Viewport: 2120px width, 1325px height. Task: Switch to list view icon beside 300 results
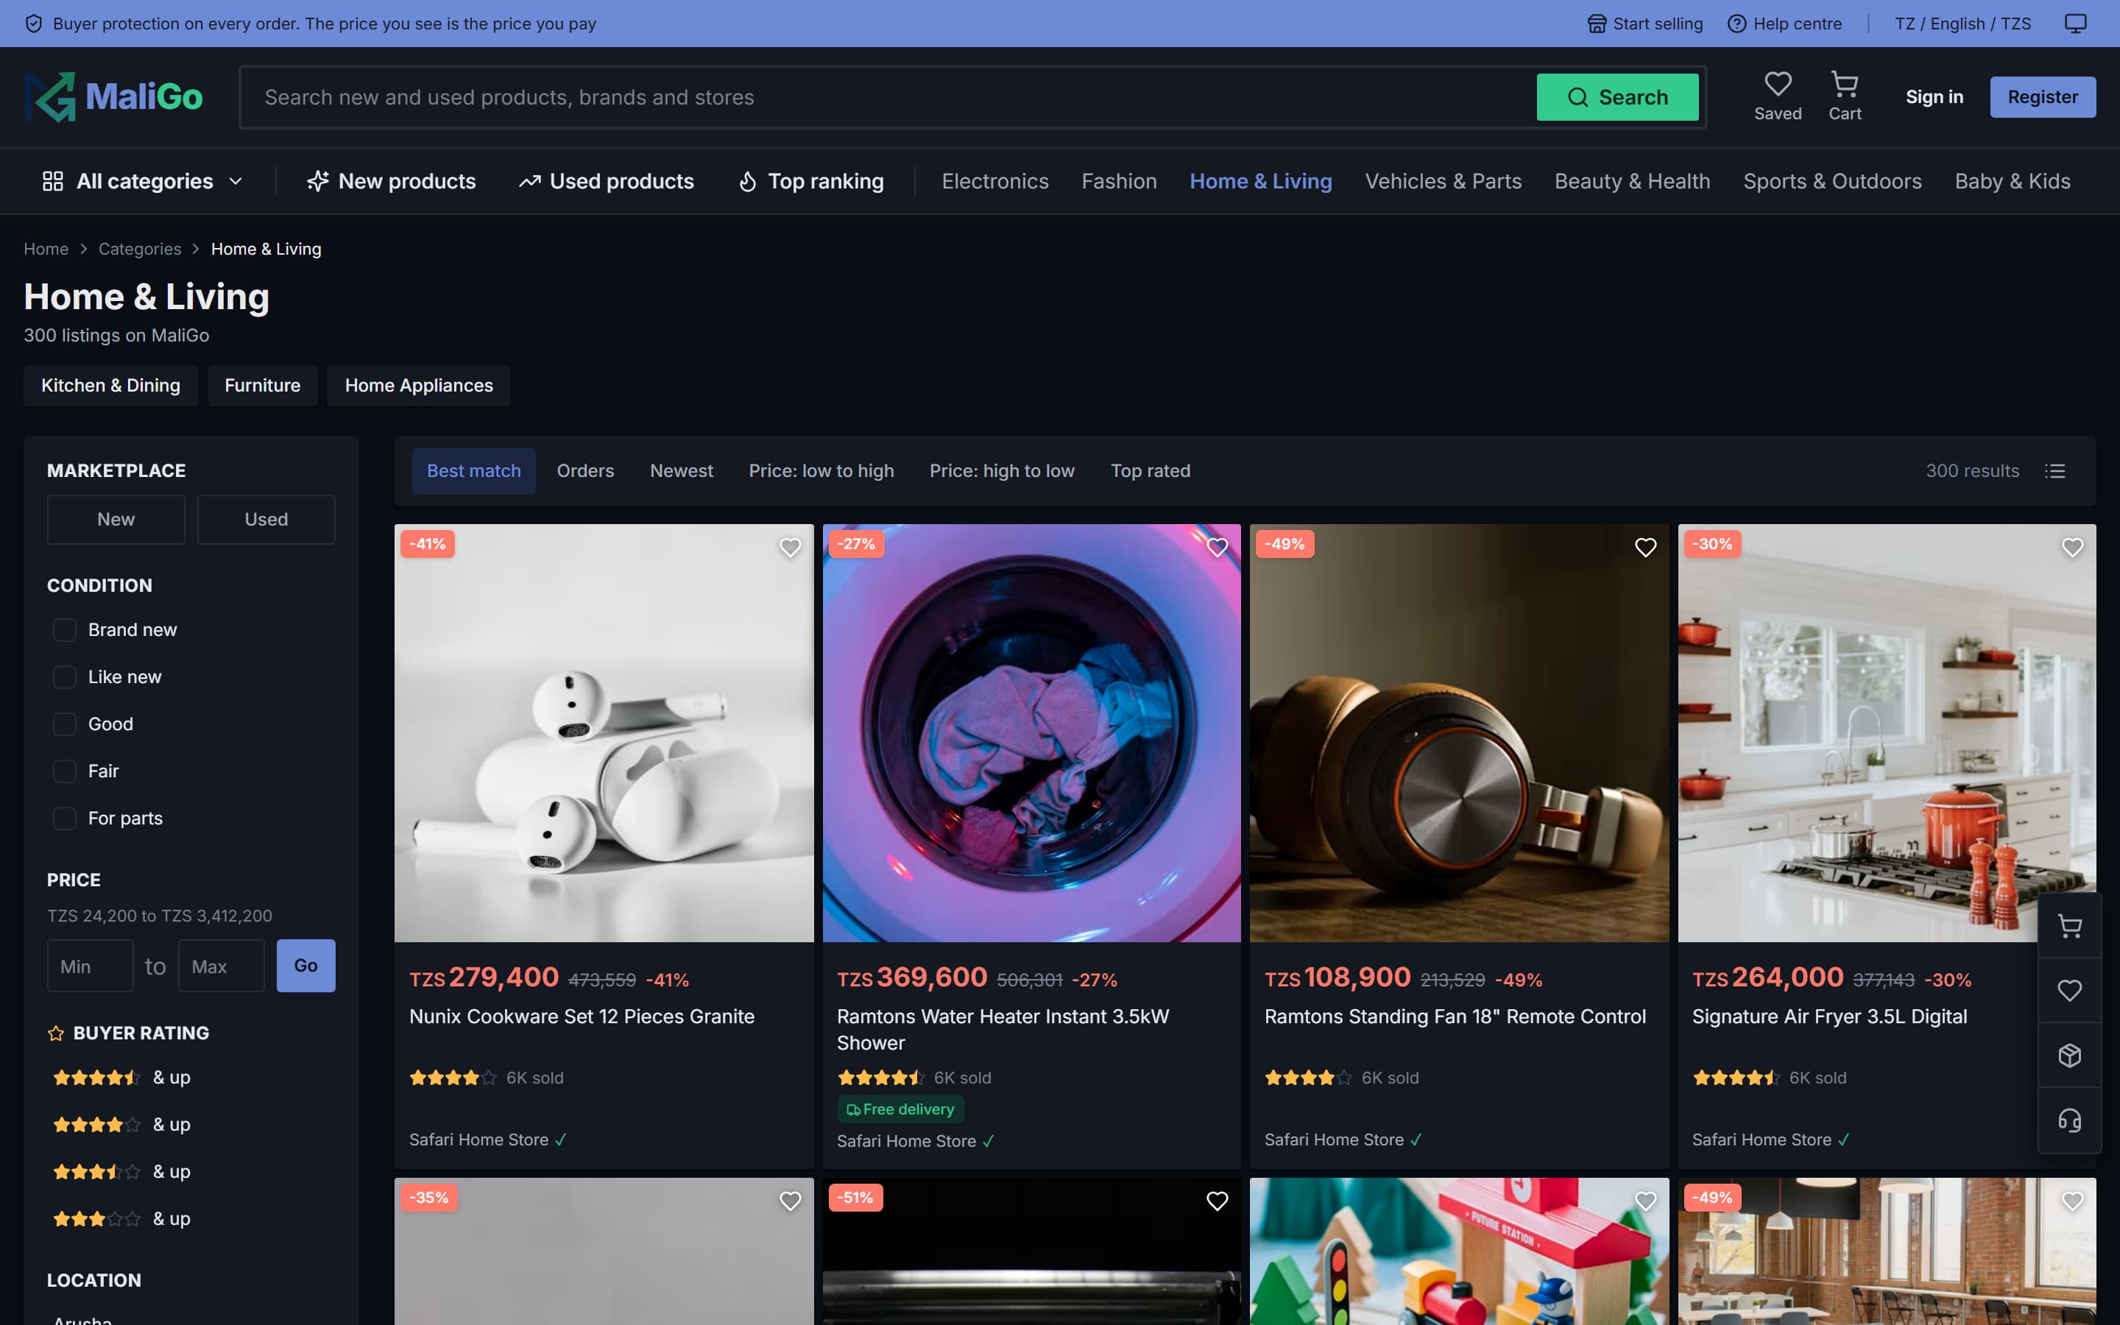point(2055,471)
